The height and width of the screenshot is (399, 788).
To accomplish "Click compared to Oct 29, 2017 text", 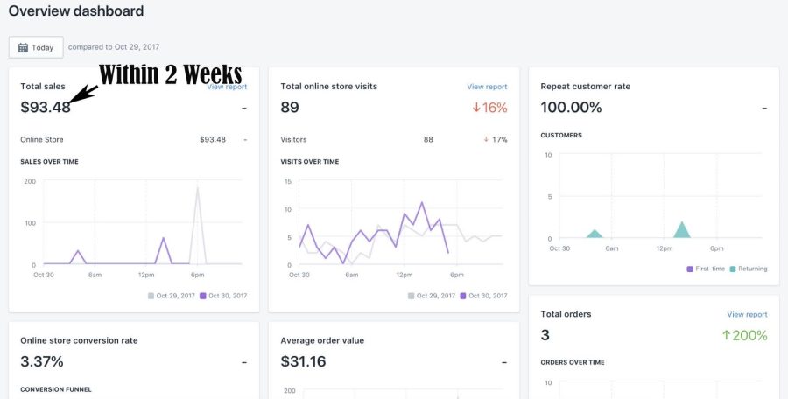I will (114, 46).
